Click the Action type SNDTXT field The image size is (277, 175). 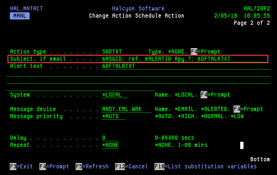[x=112, y=52]
